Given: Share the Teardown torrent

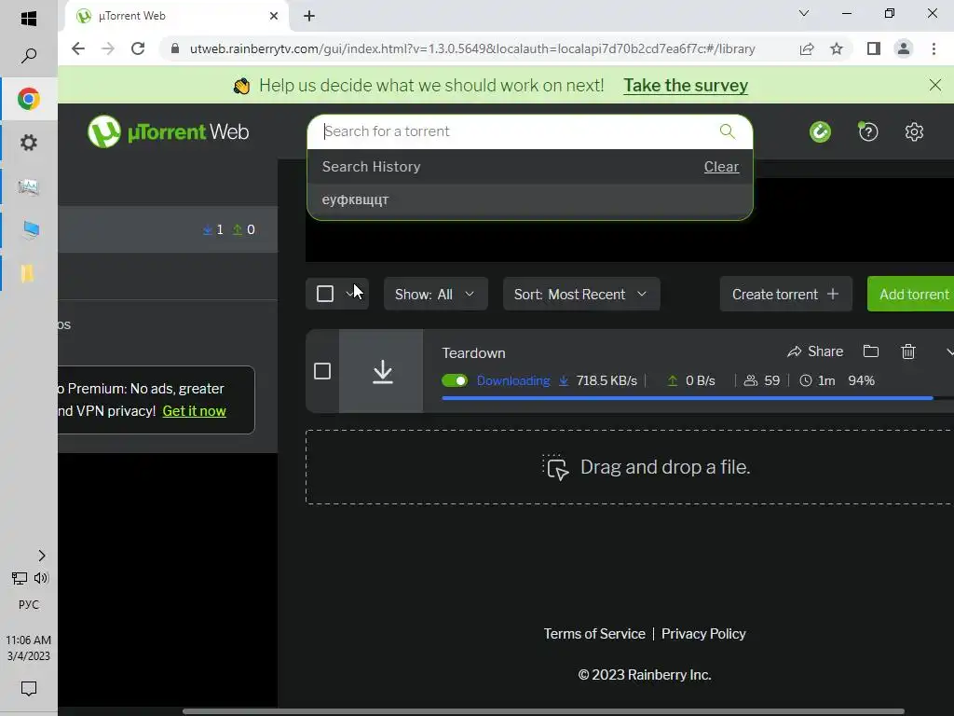Looking at the screenshot, I should [x=815, y=351].
